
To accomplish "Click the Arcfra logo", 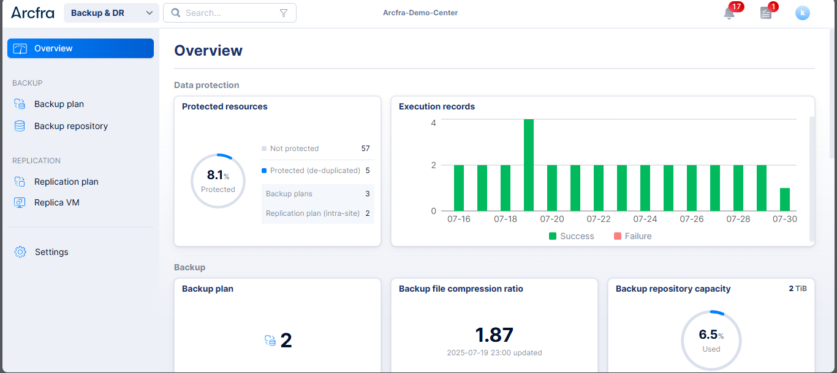I will coord(32,13).
